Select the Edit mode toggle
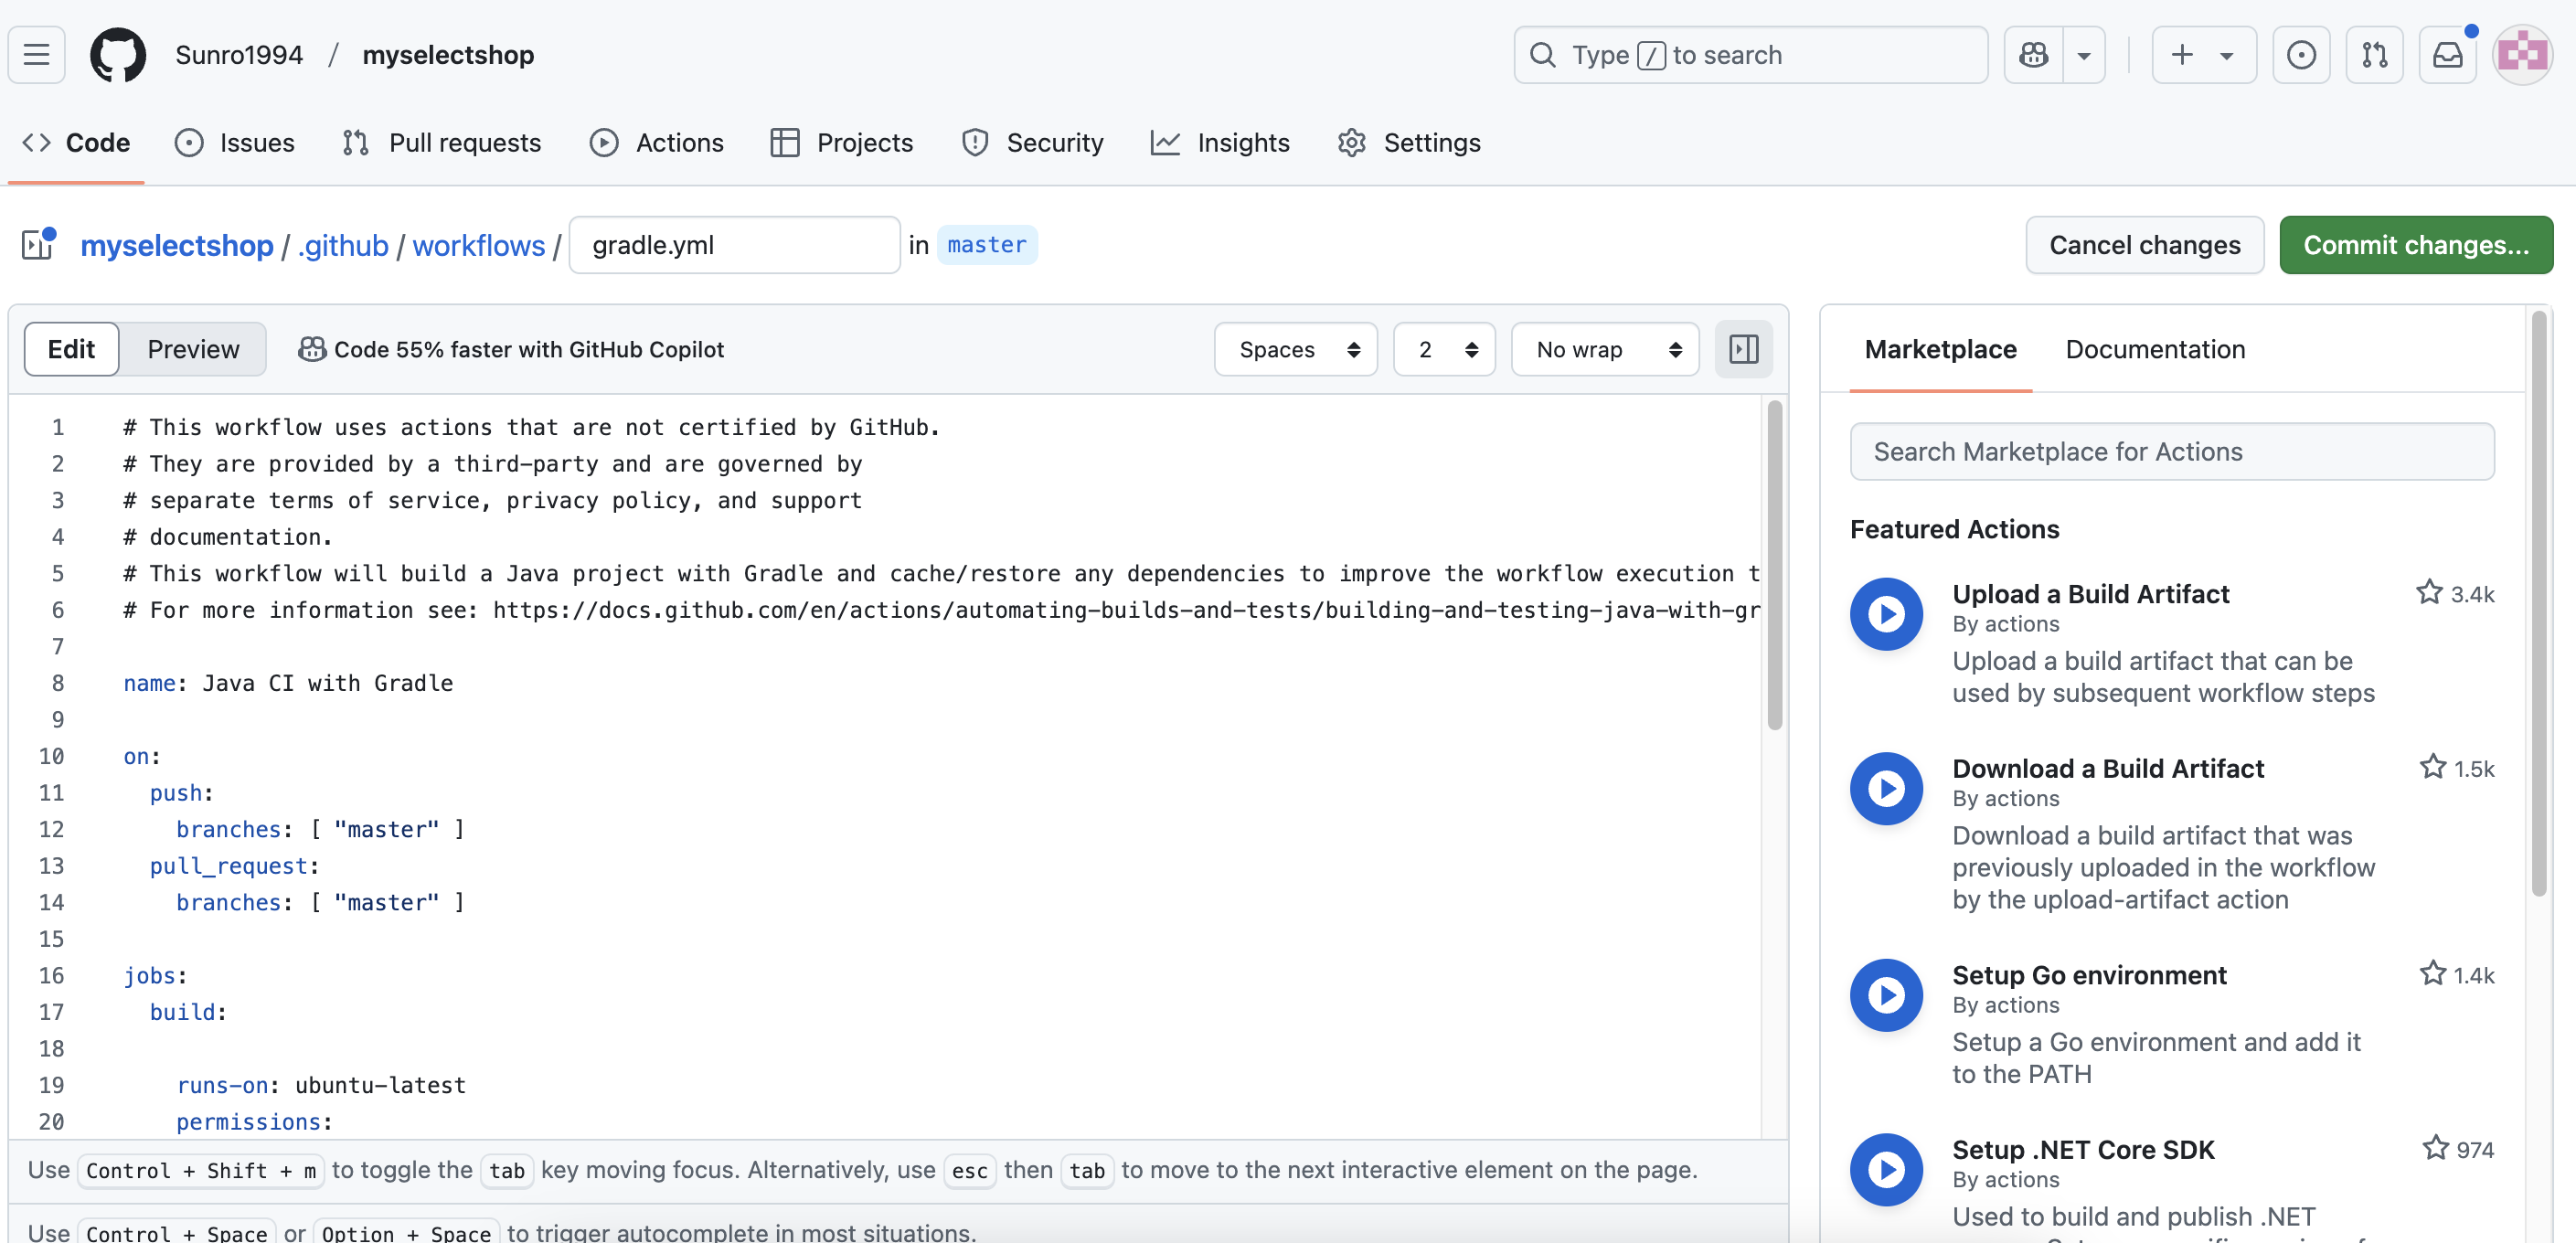The image size is (2576, 1243). pyautogui.click(x=71, y=349)
